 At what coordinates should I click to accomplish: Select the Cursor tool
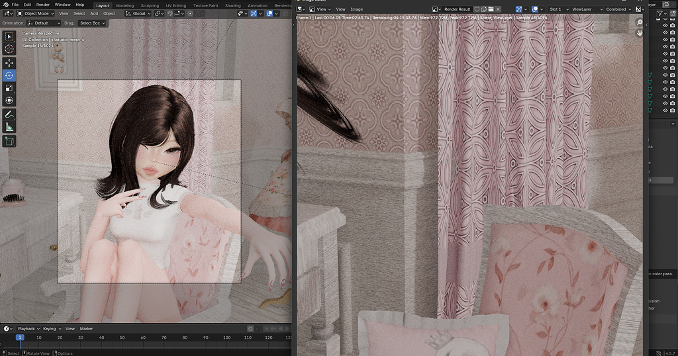[x=9, y=49]
